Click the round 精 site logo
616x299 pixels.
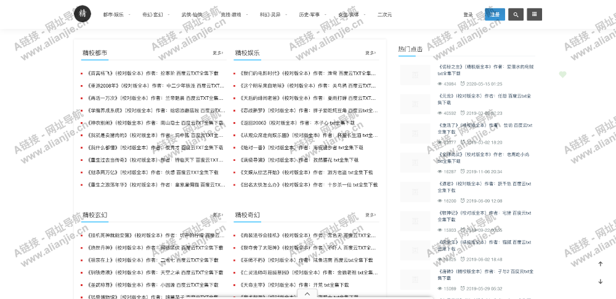83,14
